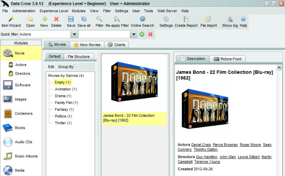Expand the Actors quick filter dropdown
This screenshot has width=285, height=176.
(74, 34)
